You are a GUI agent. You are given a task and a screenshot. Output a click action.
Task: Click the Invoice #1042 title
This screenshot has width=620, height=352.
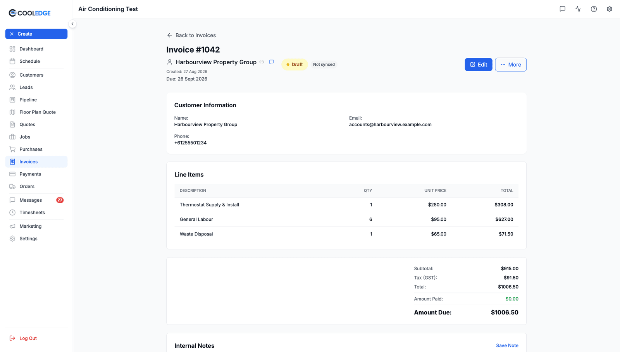tap(193, 50)
